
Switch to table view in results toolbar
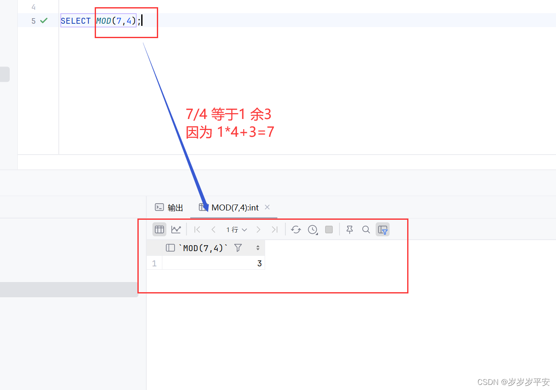coord(159,230)
